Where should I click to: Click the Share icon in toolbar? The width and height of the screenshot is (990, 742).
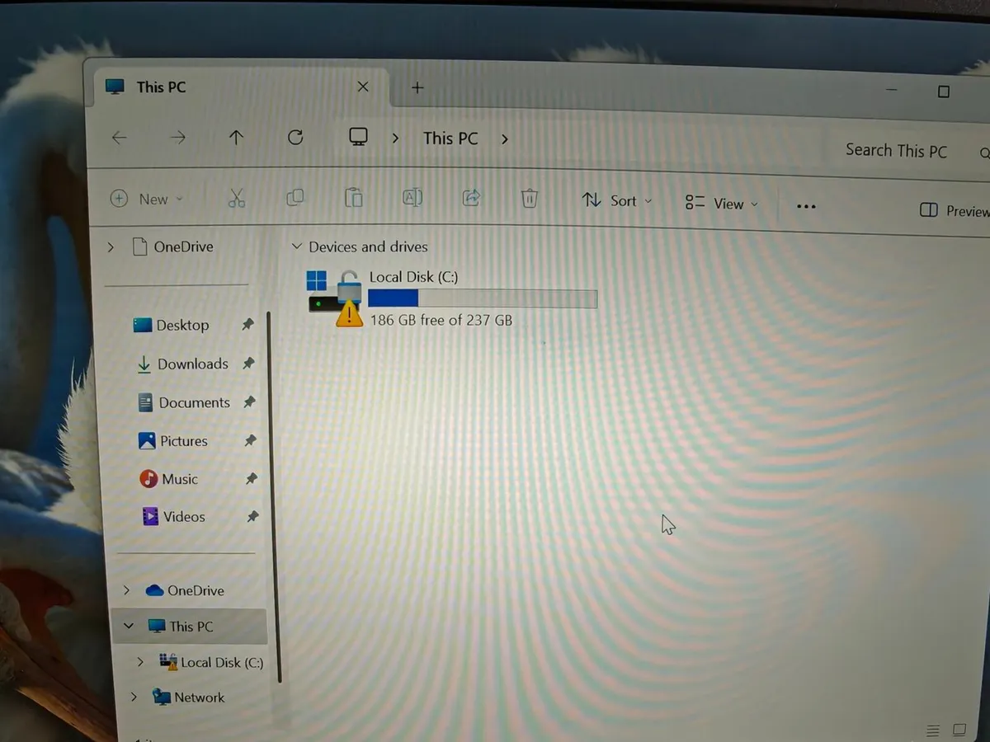click(x=471, y=198)
